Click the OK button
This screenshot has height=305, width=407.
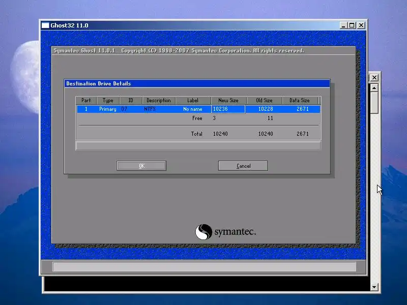[141, 166]
